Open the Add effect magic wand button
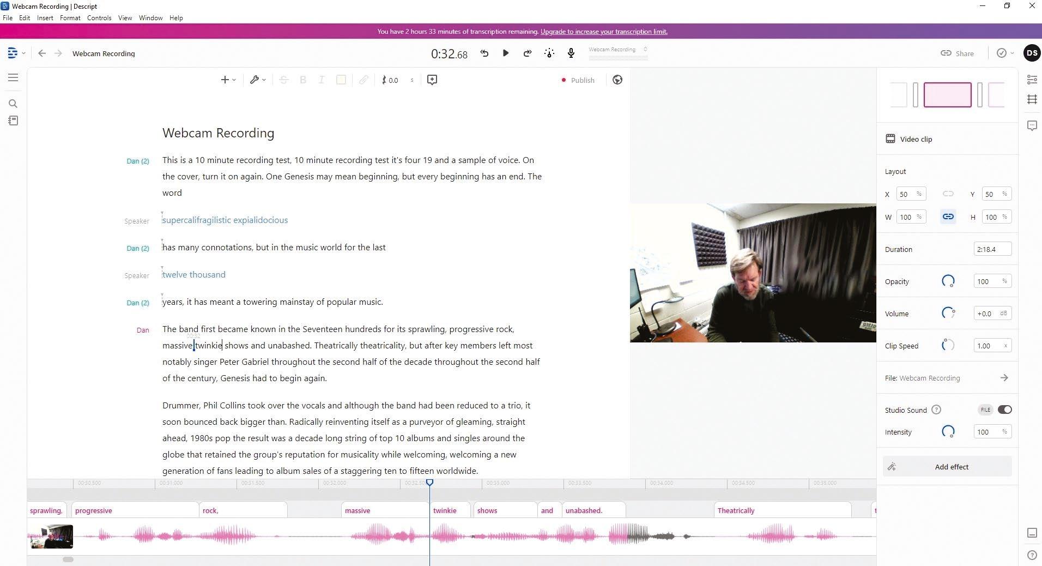Screen dimensions: 1042x566 (947, 467)
